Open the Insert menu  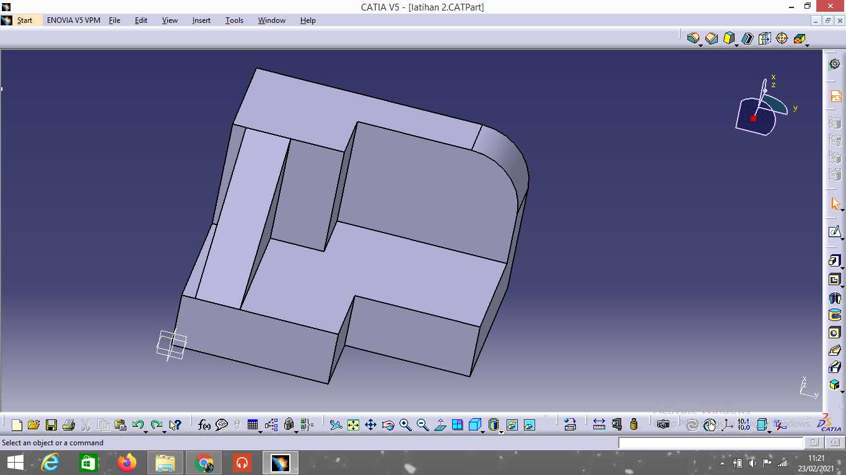coord(201,20)
